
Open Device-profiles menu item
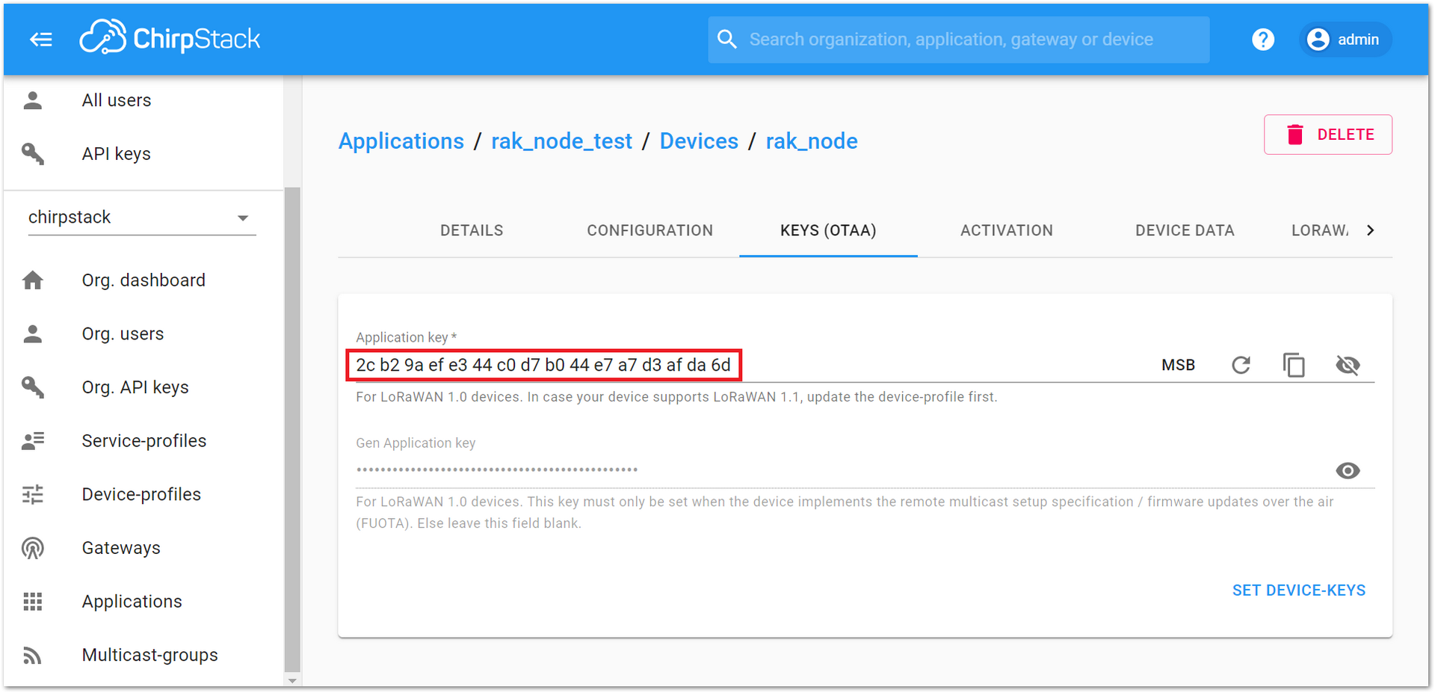(x=143, y=494)
